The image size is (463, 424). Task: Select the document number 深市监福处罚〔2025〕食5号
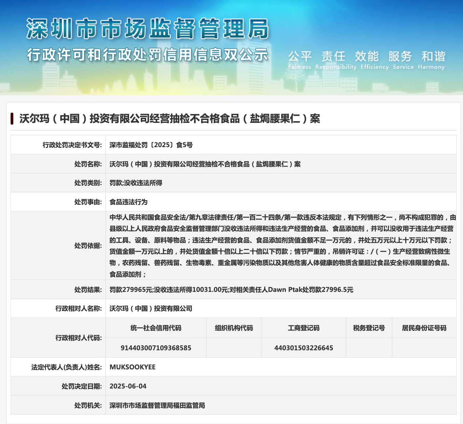[x=151, y=145]
